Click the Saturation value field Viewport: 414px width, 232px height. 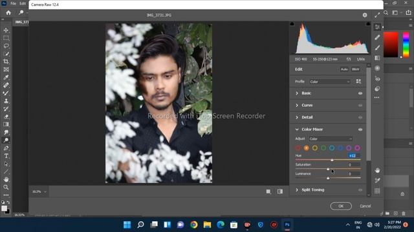click(354, 165)
